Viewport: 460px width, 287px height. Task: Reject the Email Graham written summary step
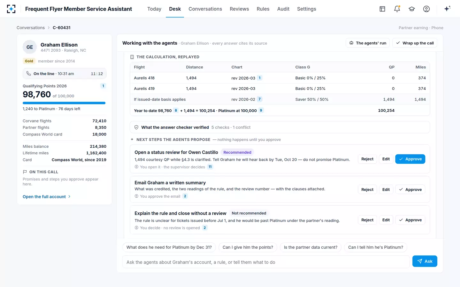[x=367, y=189]
